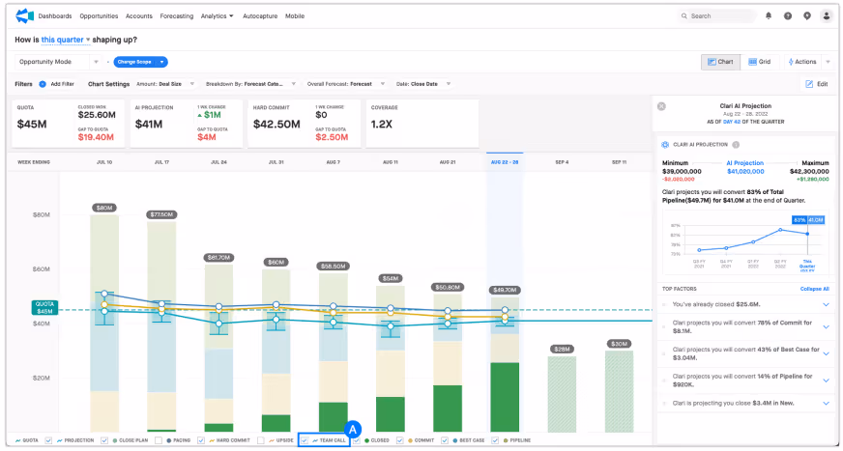The image size is (843, 451).
Task: Click the search magnifier icon
Action: point(684,16)
